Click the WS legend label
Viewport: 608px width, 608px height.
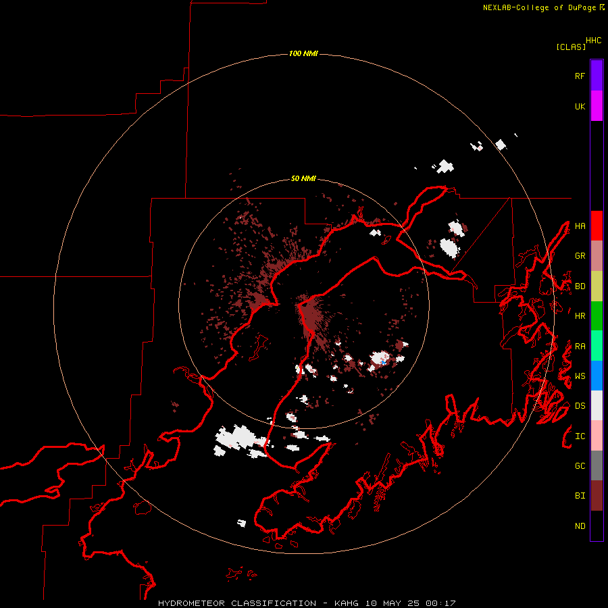pyautogui.click(x=580, y=376)
